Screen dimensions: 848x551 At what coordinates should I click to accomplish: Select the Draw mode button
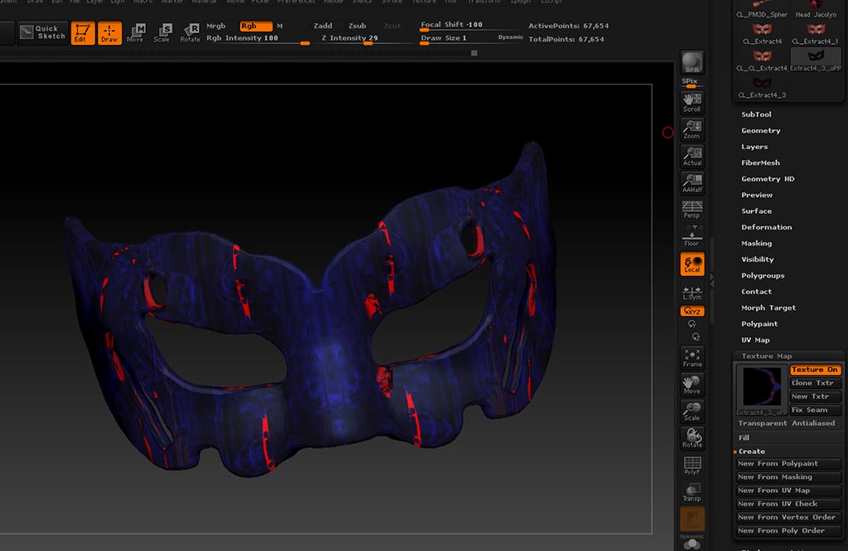click(x=109, y=32)
